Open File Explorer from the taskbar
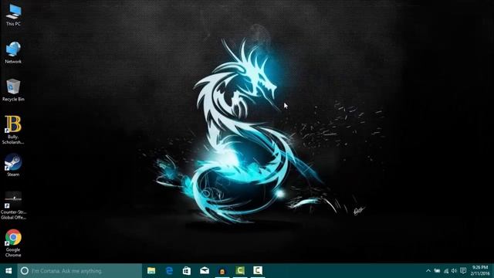 (x=151, y=271)
